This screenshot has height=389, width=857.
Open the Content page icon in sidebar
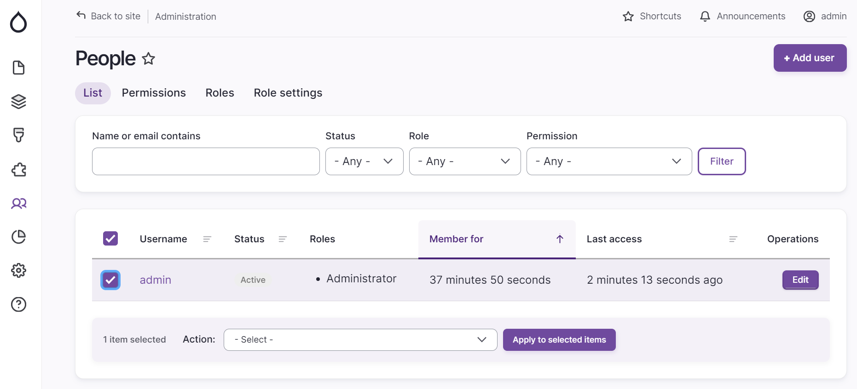point(18,68)
